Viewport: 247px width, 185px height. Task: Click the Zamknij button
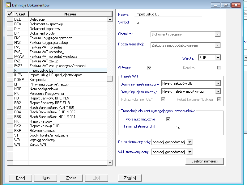130,178
